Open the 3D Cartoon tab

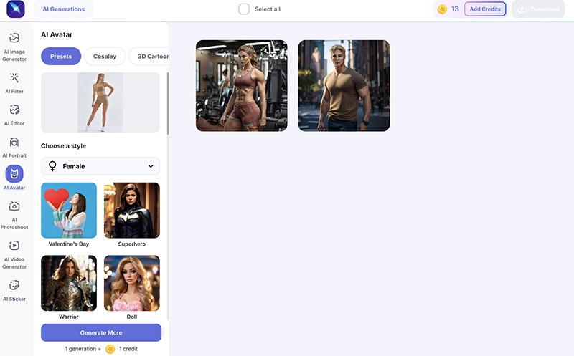pos(149,57)
